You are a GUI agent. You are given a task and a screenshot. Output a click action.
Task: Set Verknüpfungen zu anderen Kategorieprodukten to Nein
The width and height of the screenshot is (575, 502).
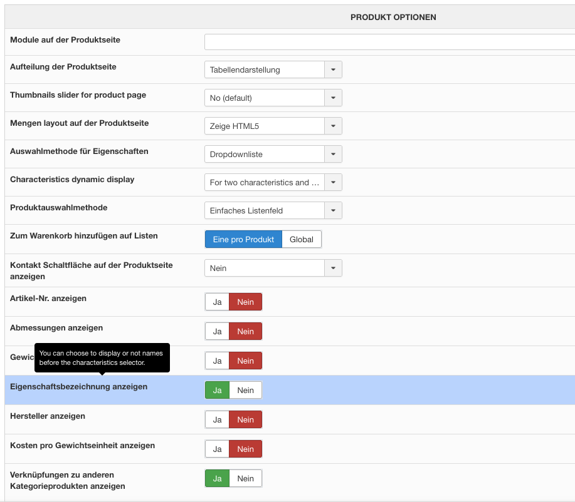pyautogui.click(x=245, y=478)
